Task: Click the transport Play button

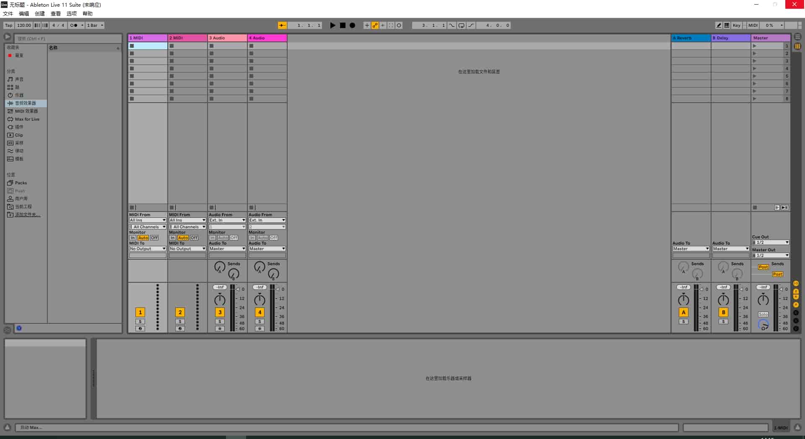Action: (x=332, y=26)
